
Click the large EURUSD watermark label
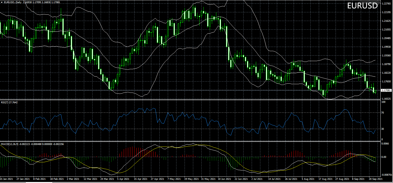(x=362, y=6)
